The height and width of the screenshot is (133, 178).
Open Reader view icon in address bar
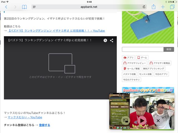click(34, 7)
